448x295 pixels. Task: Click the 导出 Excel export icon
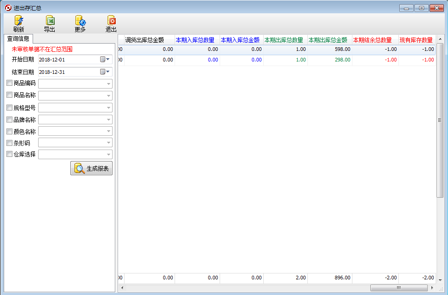pyautogui.click(x=50, y=21)
